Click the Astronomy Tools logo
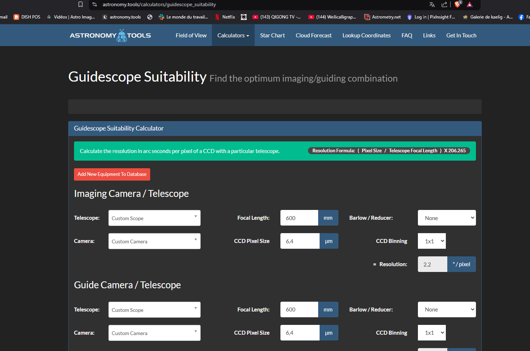The height and width of the screenshot is (351, 530). point(110,36)
